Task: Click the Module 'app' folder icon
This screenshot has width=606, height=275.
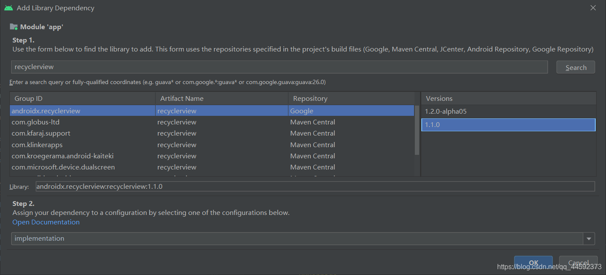Action: point(14,27)
